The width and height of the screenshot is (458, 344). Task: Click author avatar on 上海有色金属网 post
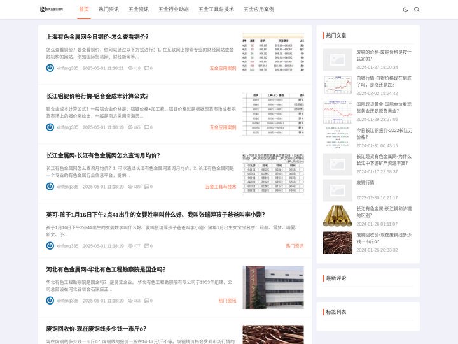tap(50, 68)
